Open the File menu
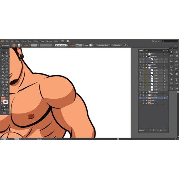179x179 pixels. 7,41
